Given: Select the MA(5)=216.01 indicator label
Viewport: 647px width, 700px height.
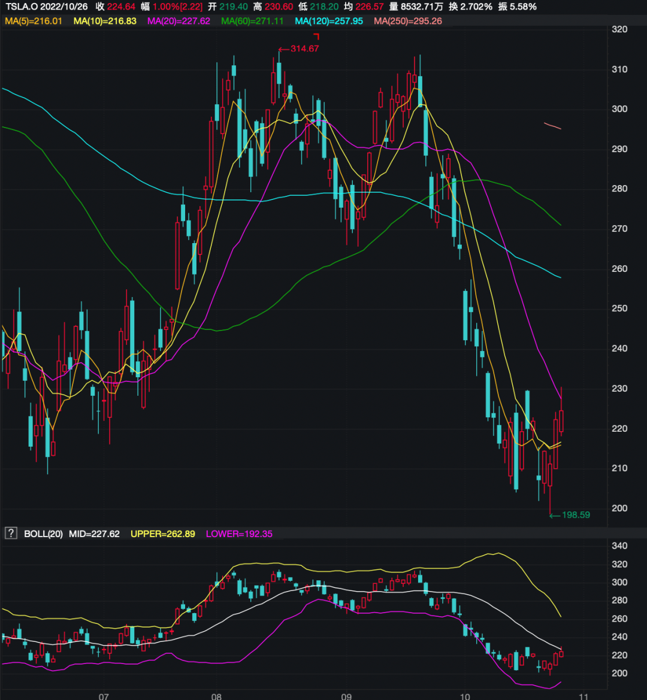Looking at the screenshot, I should tap(34, 21).
